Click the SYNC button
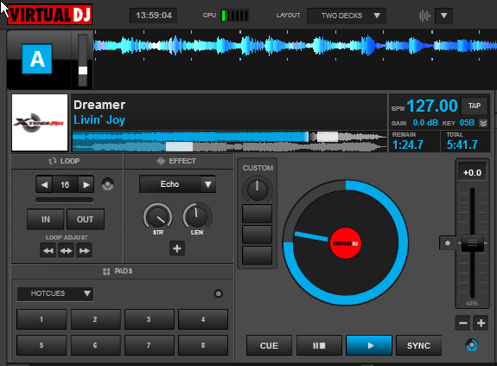 coord(418,345)
